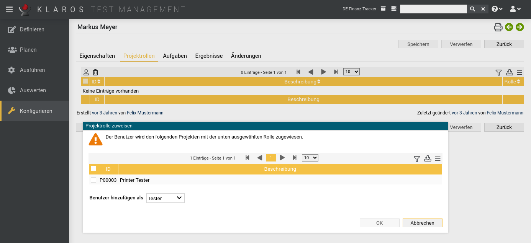
Task: Click the Klaros logo icon
Action: point(25,9)
